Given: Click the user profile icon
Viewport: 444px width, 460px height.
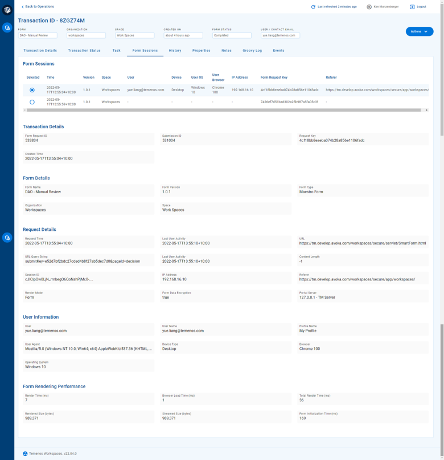Looking at the screenshot, I should pyautogui.click(x=369, y=7).
